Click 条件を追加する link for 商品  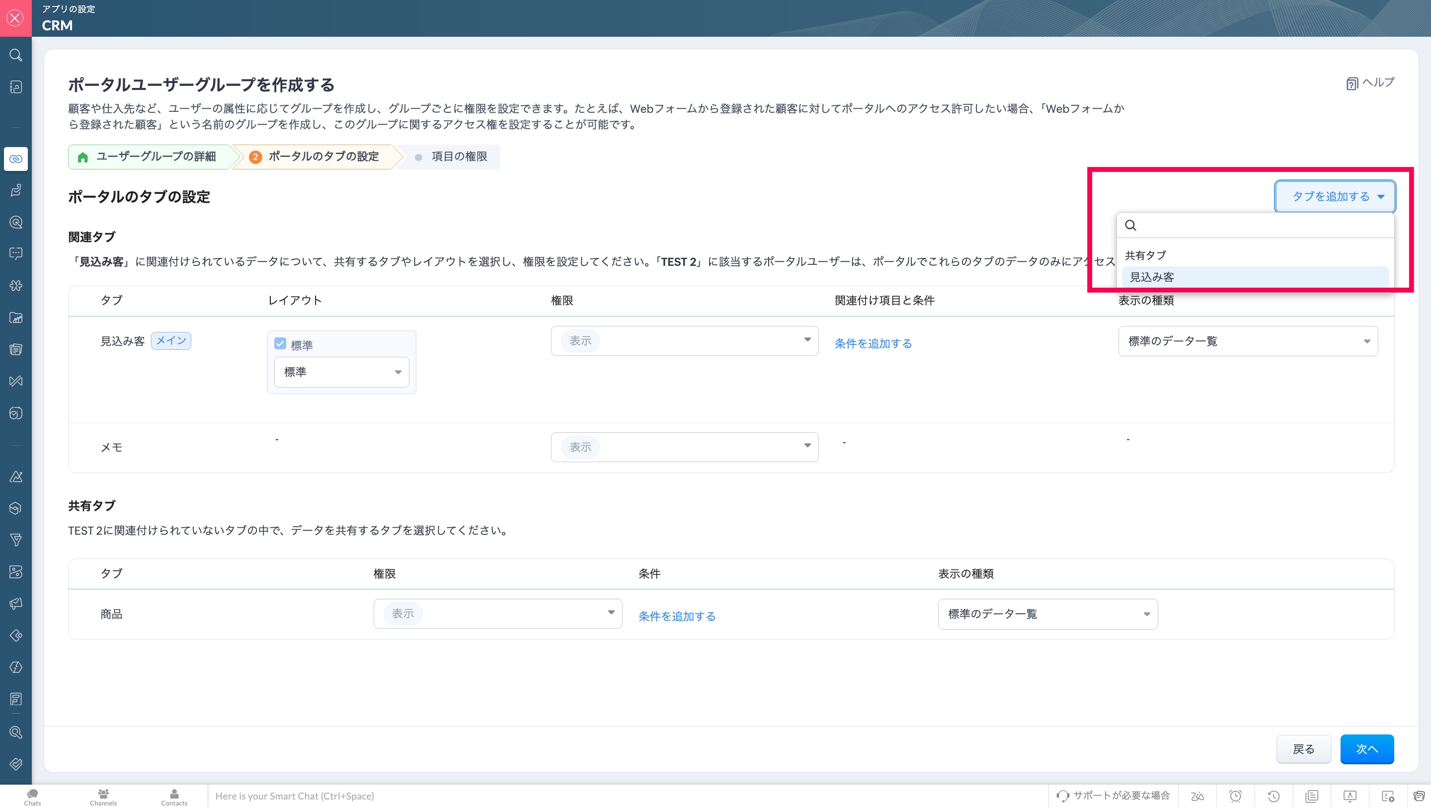coord(677,616)
